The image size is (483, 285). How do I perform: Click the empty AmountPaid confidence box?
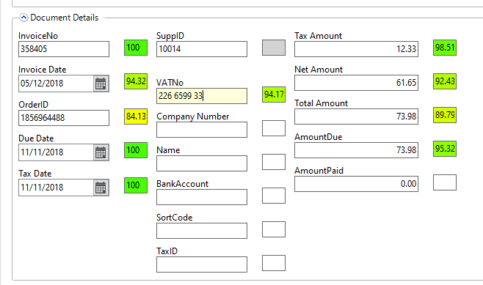tap(445, 182)
